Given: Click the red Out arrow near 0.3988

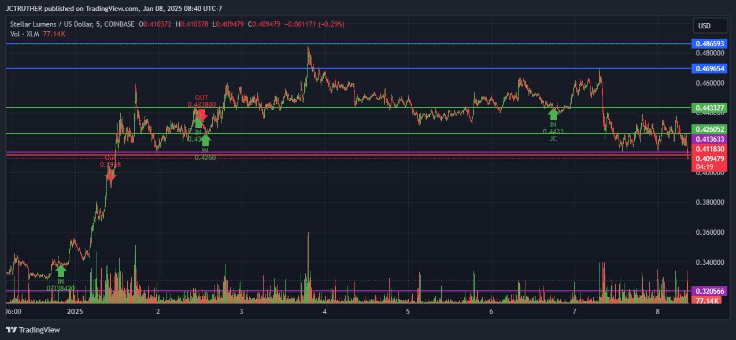Looking at the screenshot, I should coord(110,177).
